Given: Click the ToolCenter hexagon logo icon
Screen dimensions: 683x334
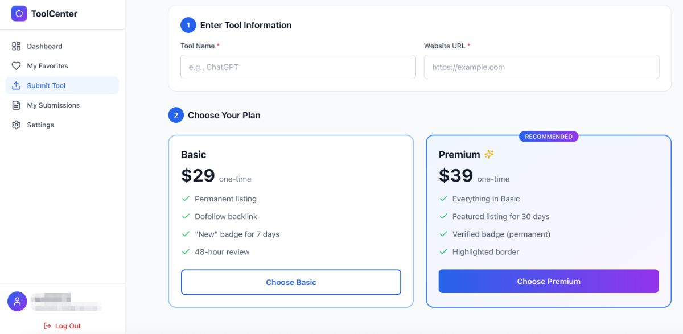Looking at the screenshot, I should coord(19,14).
